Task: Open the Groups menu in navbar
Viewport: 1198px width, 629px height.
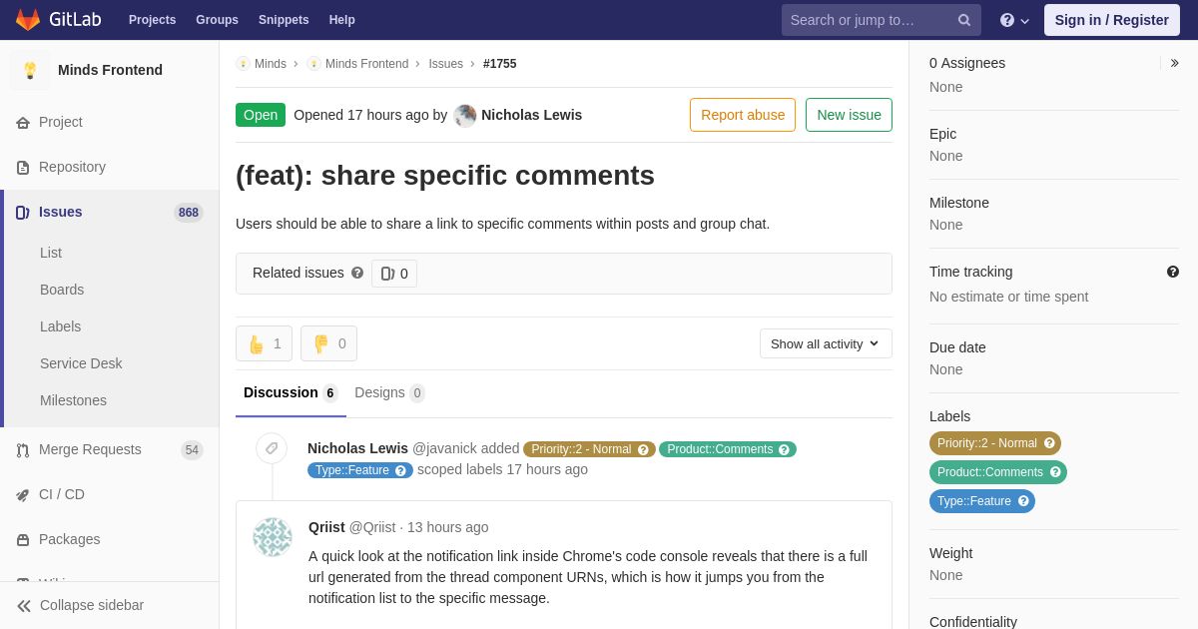Action: (217, 20)
